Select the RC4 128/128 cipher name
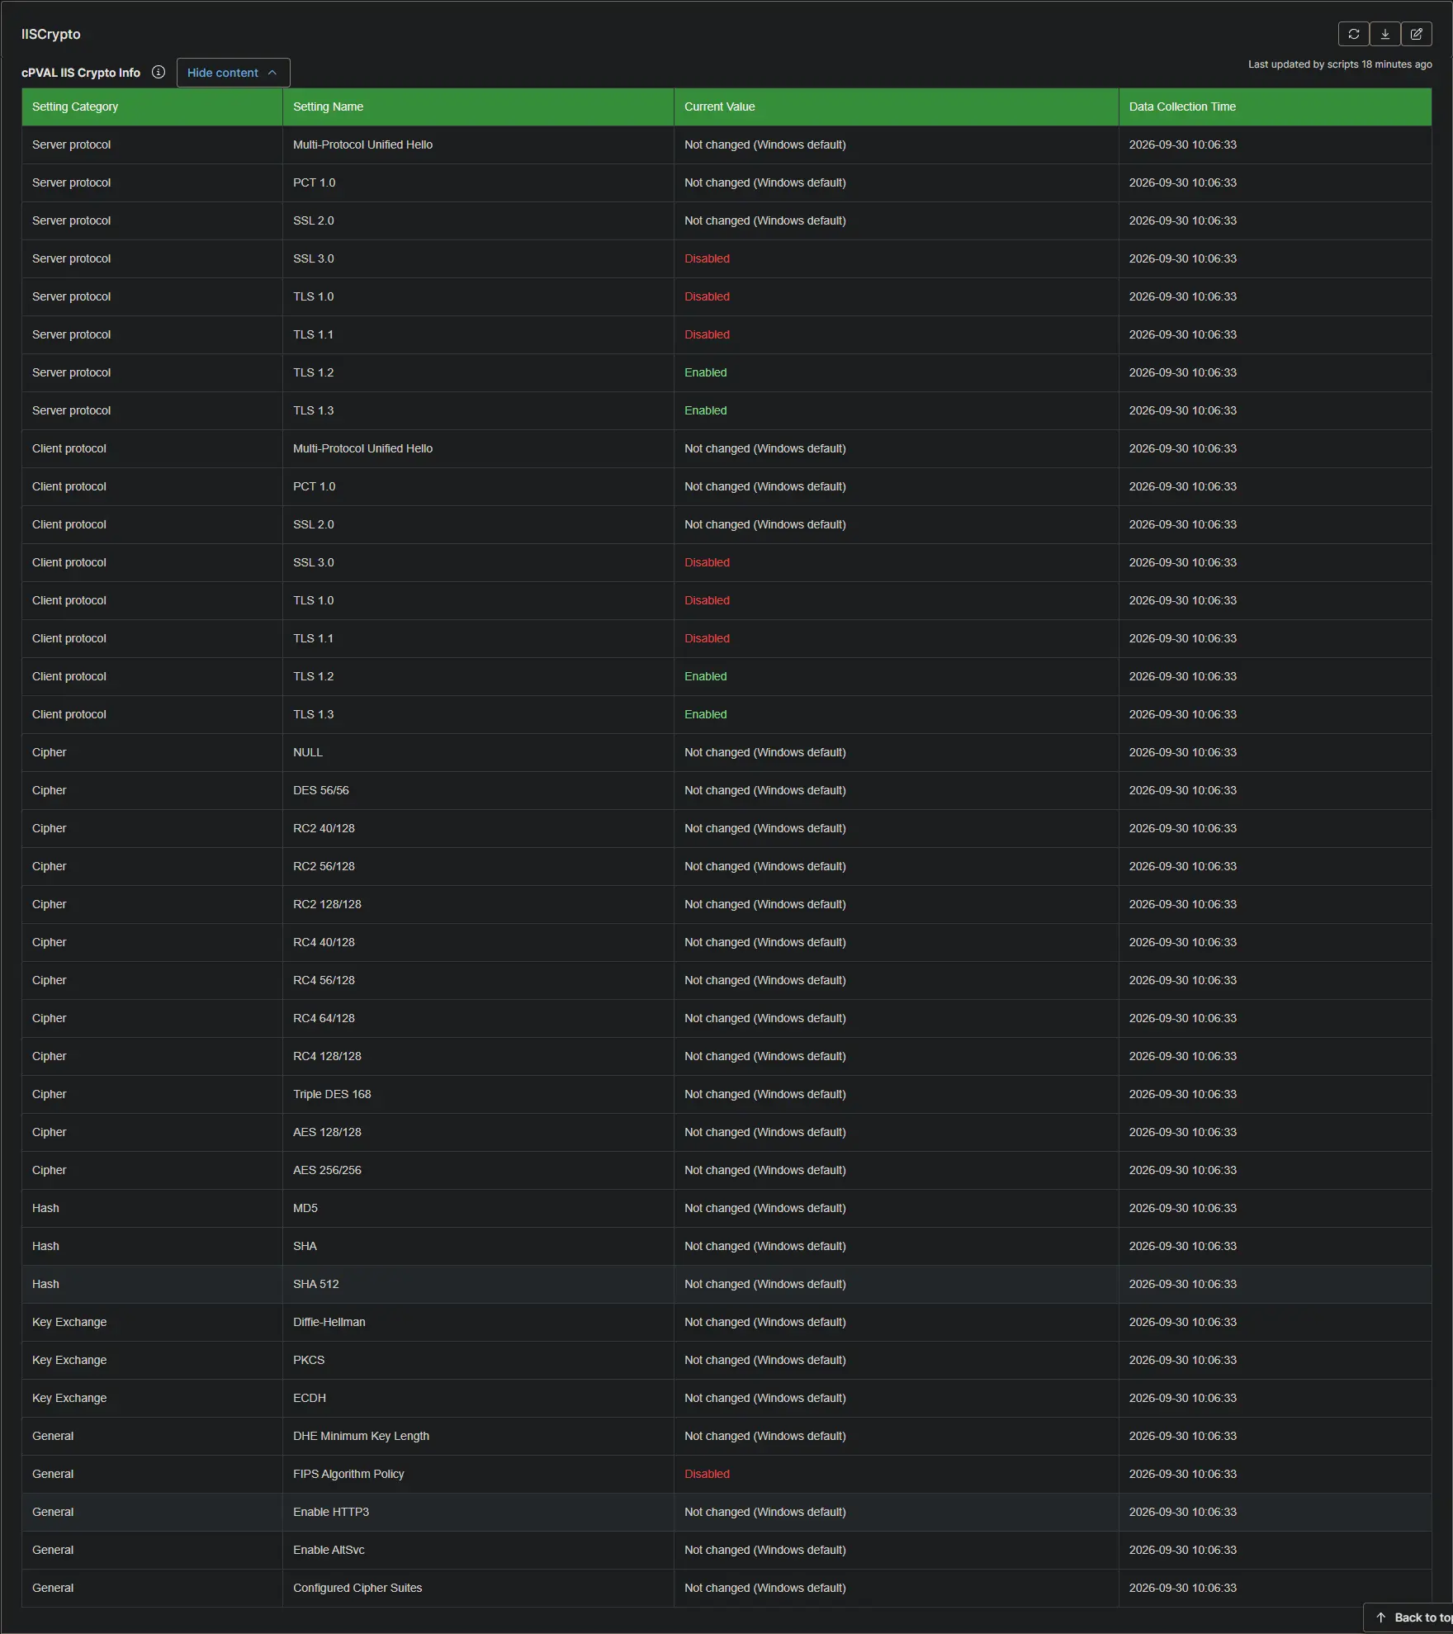 point(327,1056)
